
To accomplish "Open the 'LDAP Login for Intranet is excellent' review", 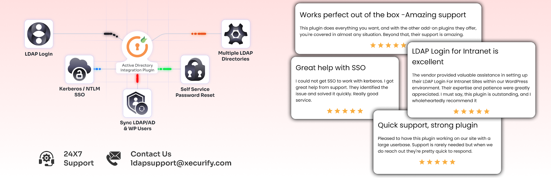I will pos(471,80).
